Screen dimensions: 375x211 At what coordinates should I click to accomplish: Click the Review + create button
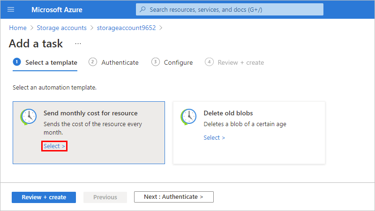(44, 197)
